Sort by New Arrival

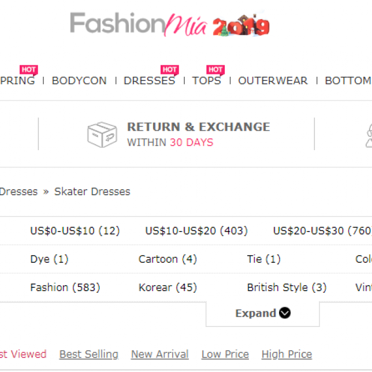point(159,354)
